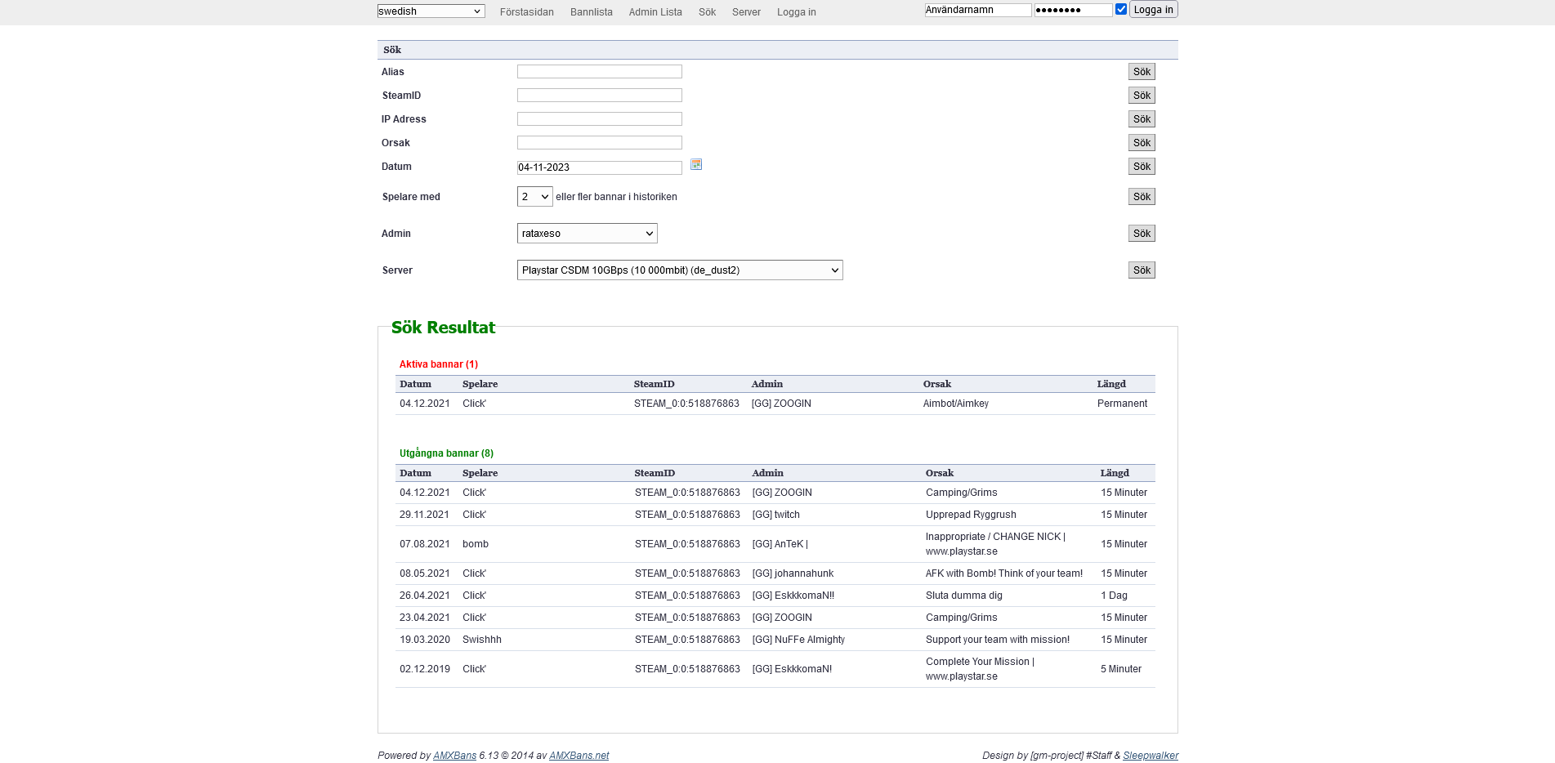1555x763 pixels.
Task: Click the Utgångna bannar (8) heading
Action: [x=446, y=453]
